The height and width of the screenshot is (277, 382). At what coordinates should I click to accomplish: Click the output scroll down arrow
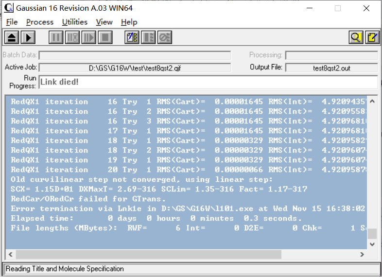[372, 244]
